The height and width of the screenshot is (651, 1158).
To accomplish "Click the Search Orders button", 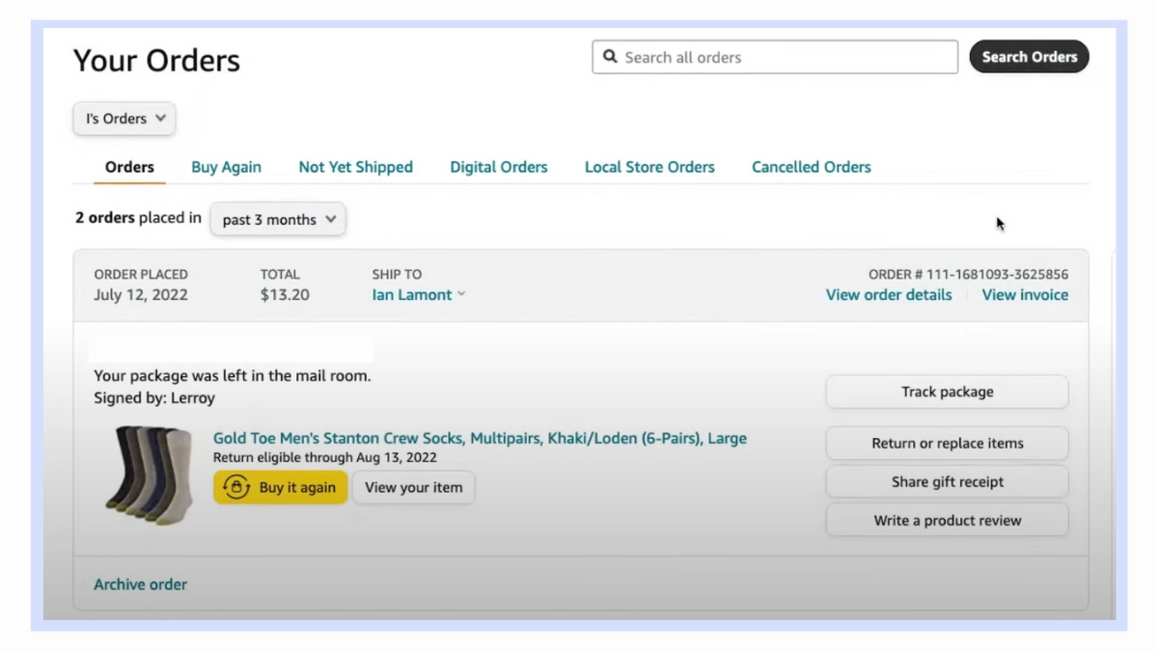I will tap(1030, 57).
